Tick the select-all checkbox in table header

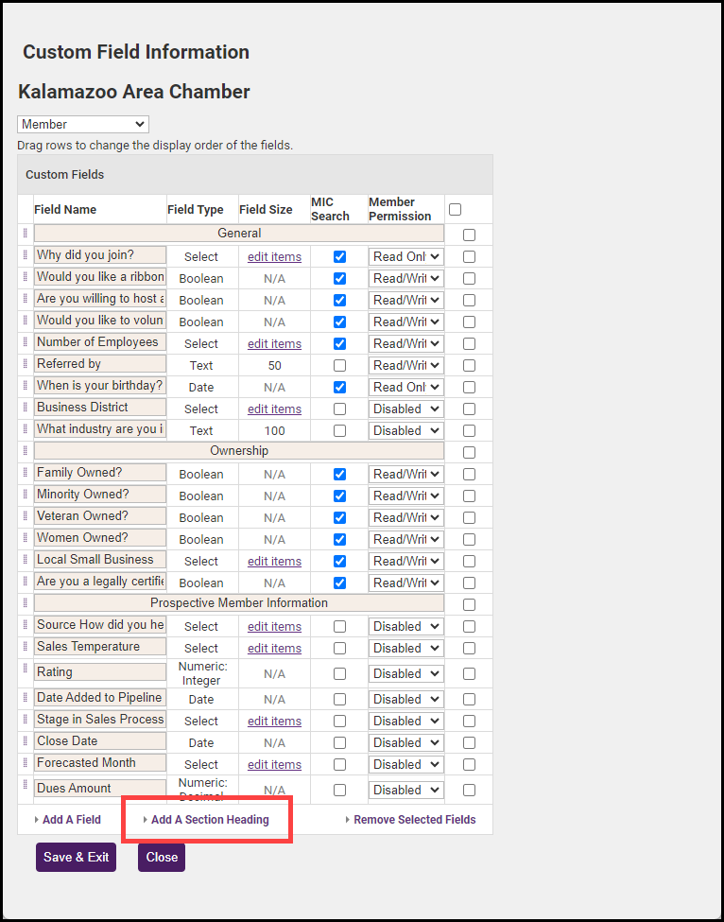point(455,209)
